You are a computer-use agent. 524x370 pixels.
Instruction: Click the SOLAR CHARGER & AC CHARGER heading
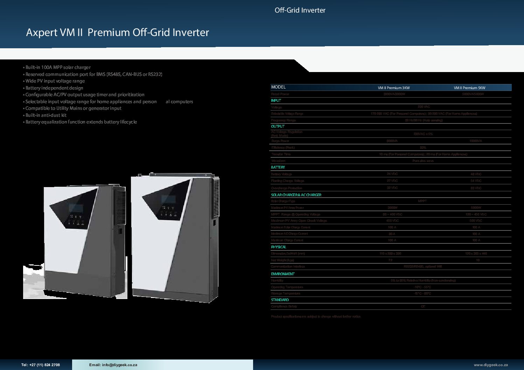[x=296, y=195]
